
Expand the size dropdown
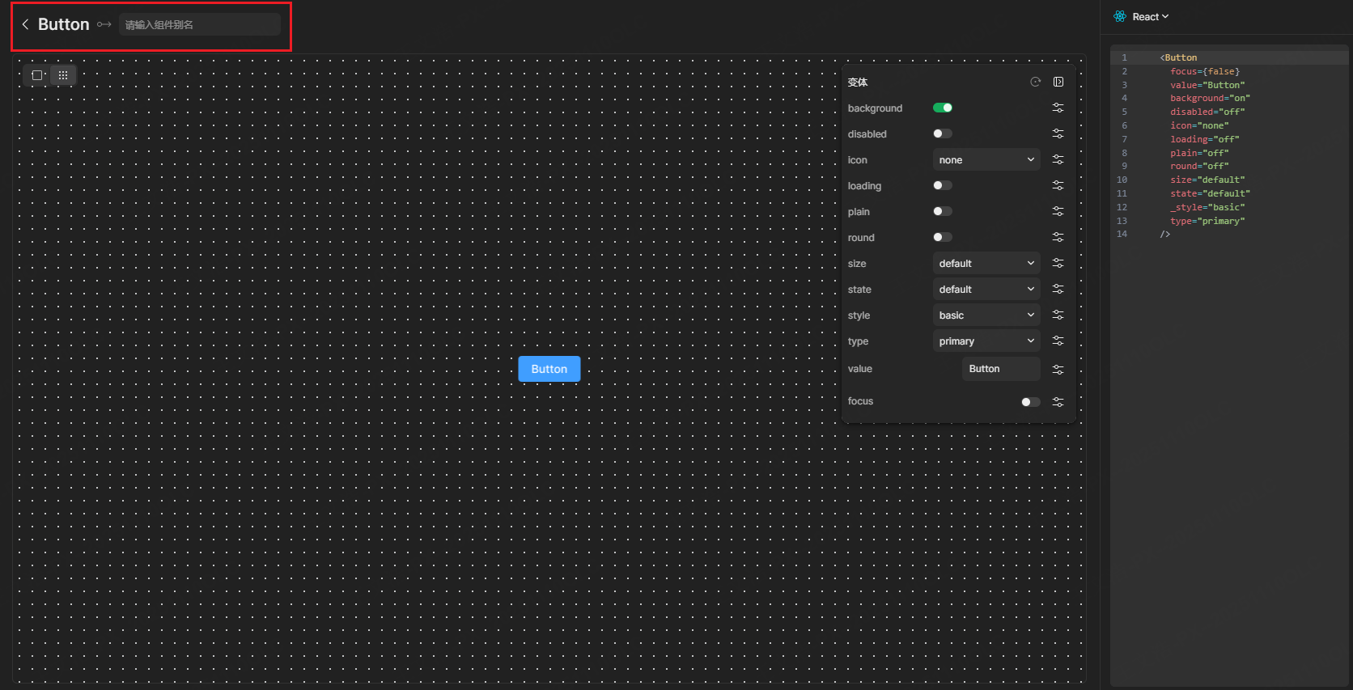(986, 264)
